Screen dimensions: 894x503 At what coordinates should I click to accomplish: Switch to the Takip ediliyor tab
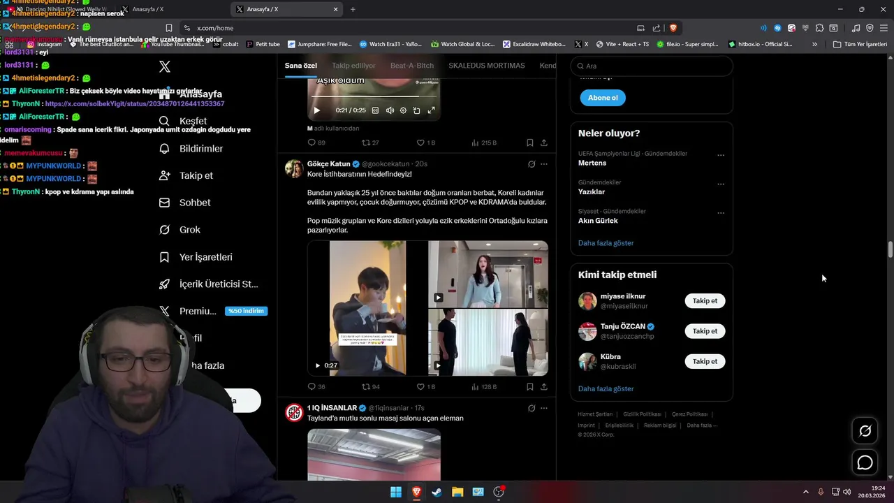click(353, 66)
